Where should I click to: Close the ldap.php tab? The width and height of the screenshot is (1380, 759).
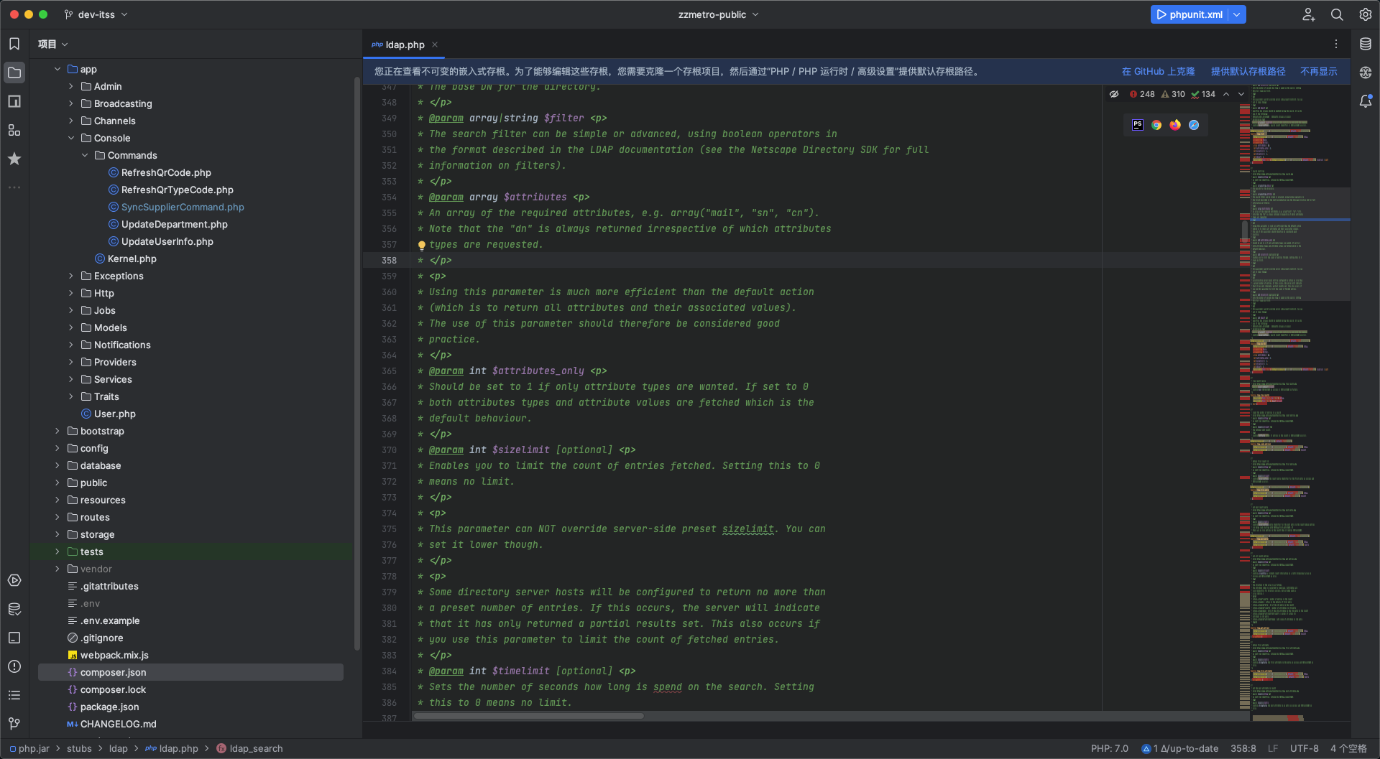click(x=435, y=45)
